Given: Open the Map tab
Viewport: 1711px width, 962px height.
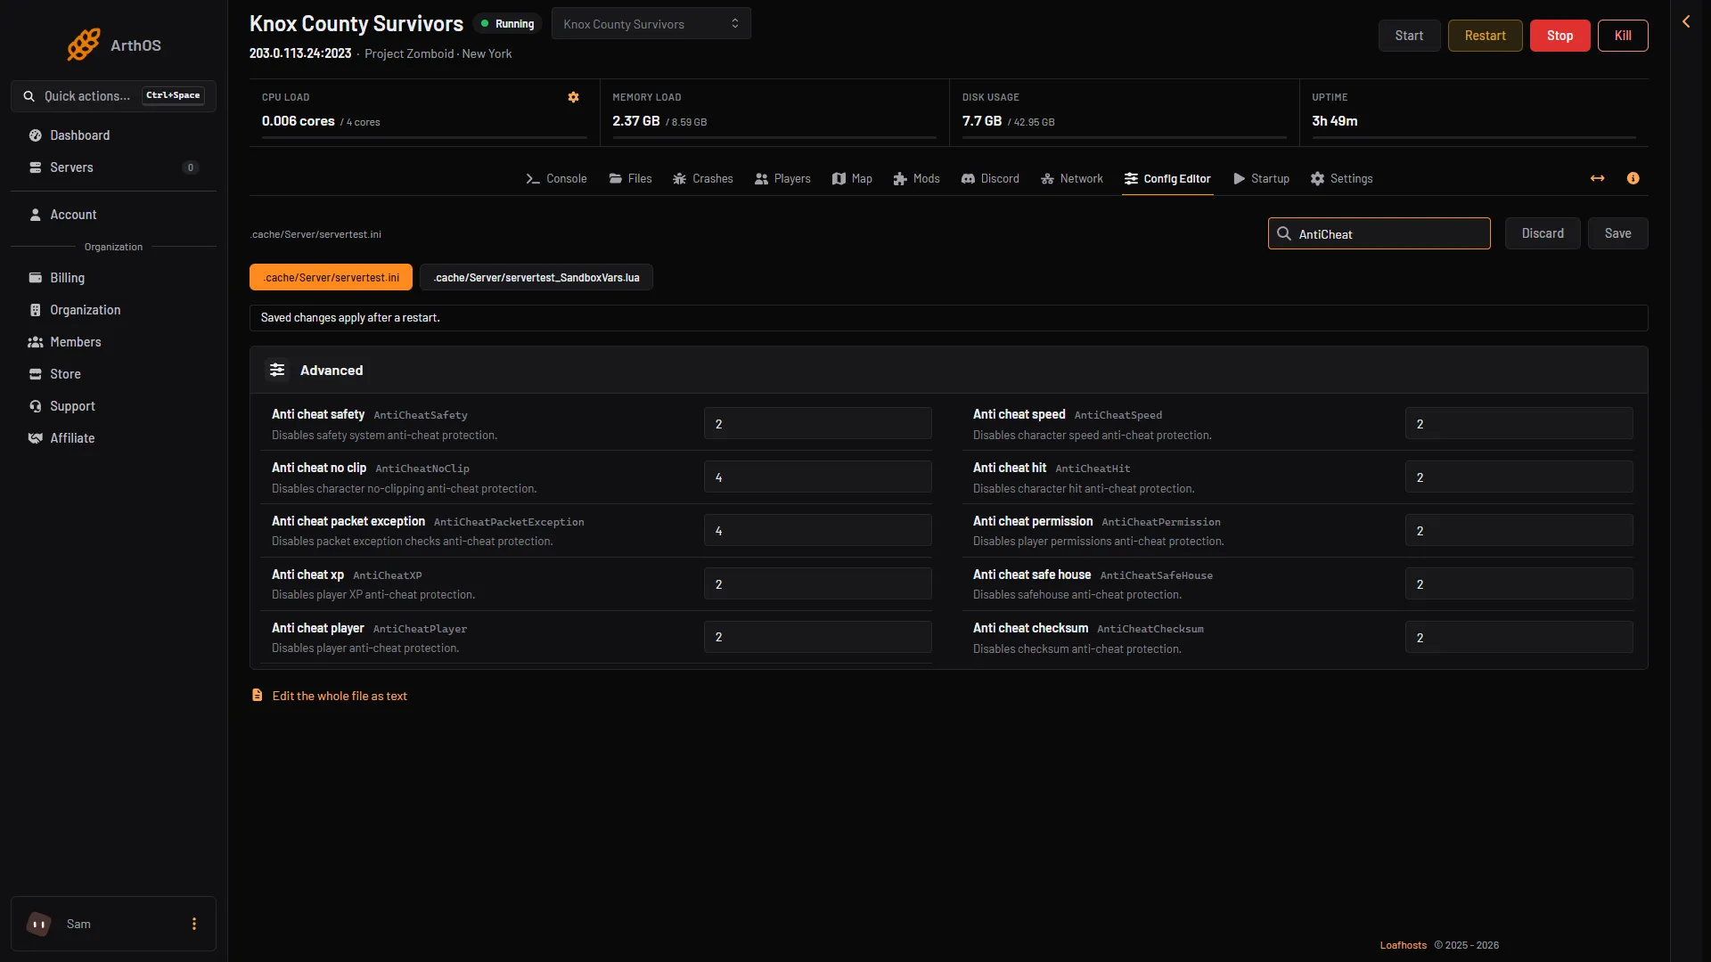Looking at the screenshot, I should [x=852, y=178].
